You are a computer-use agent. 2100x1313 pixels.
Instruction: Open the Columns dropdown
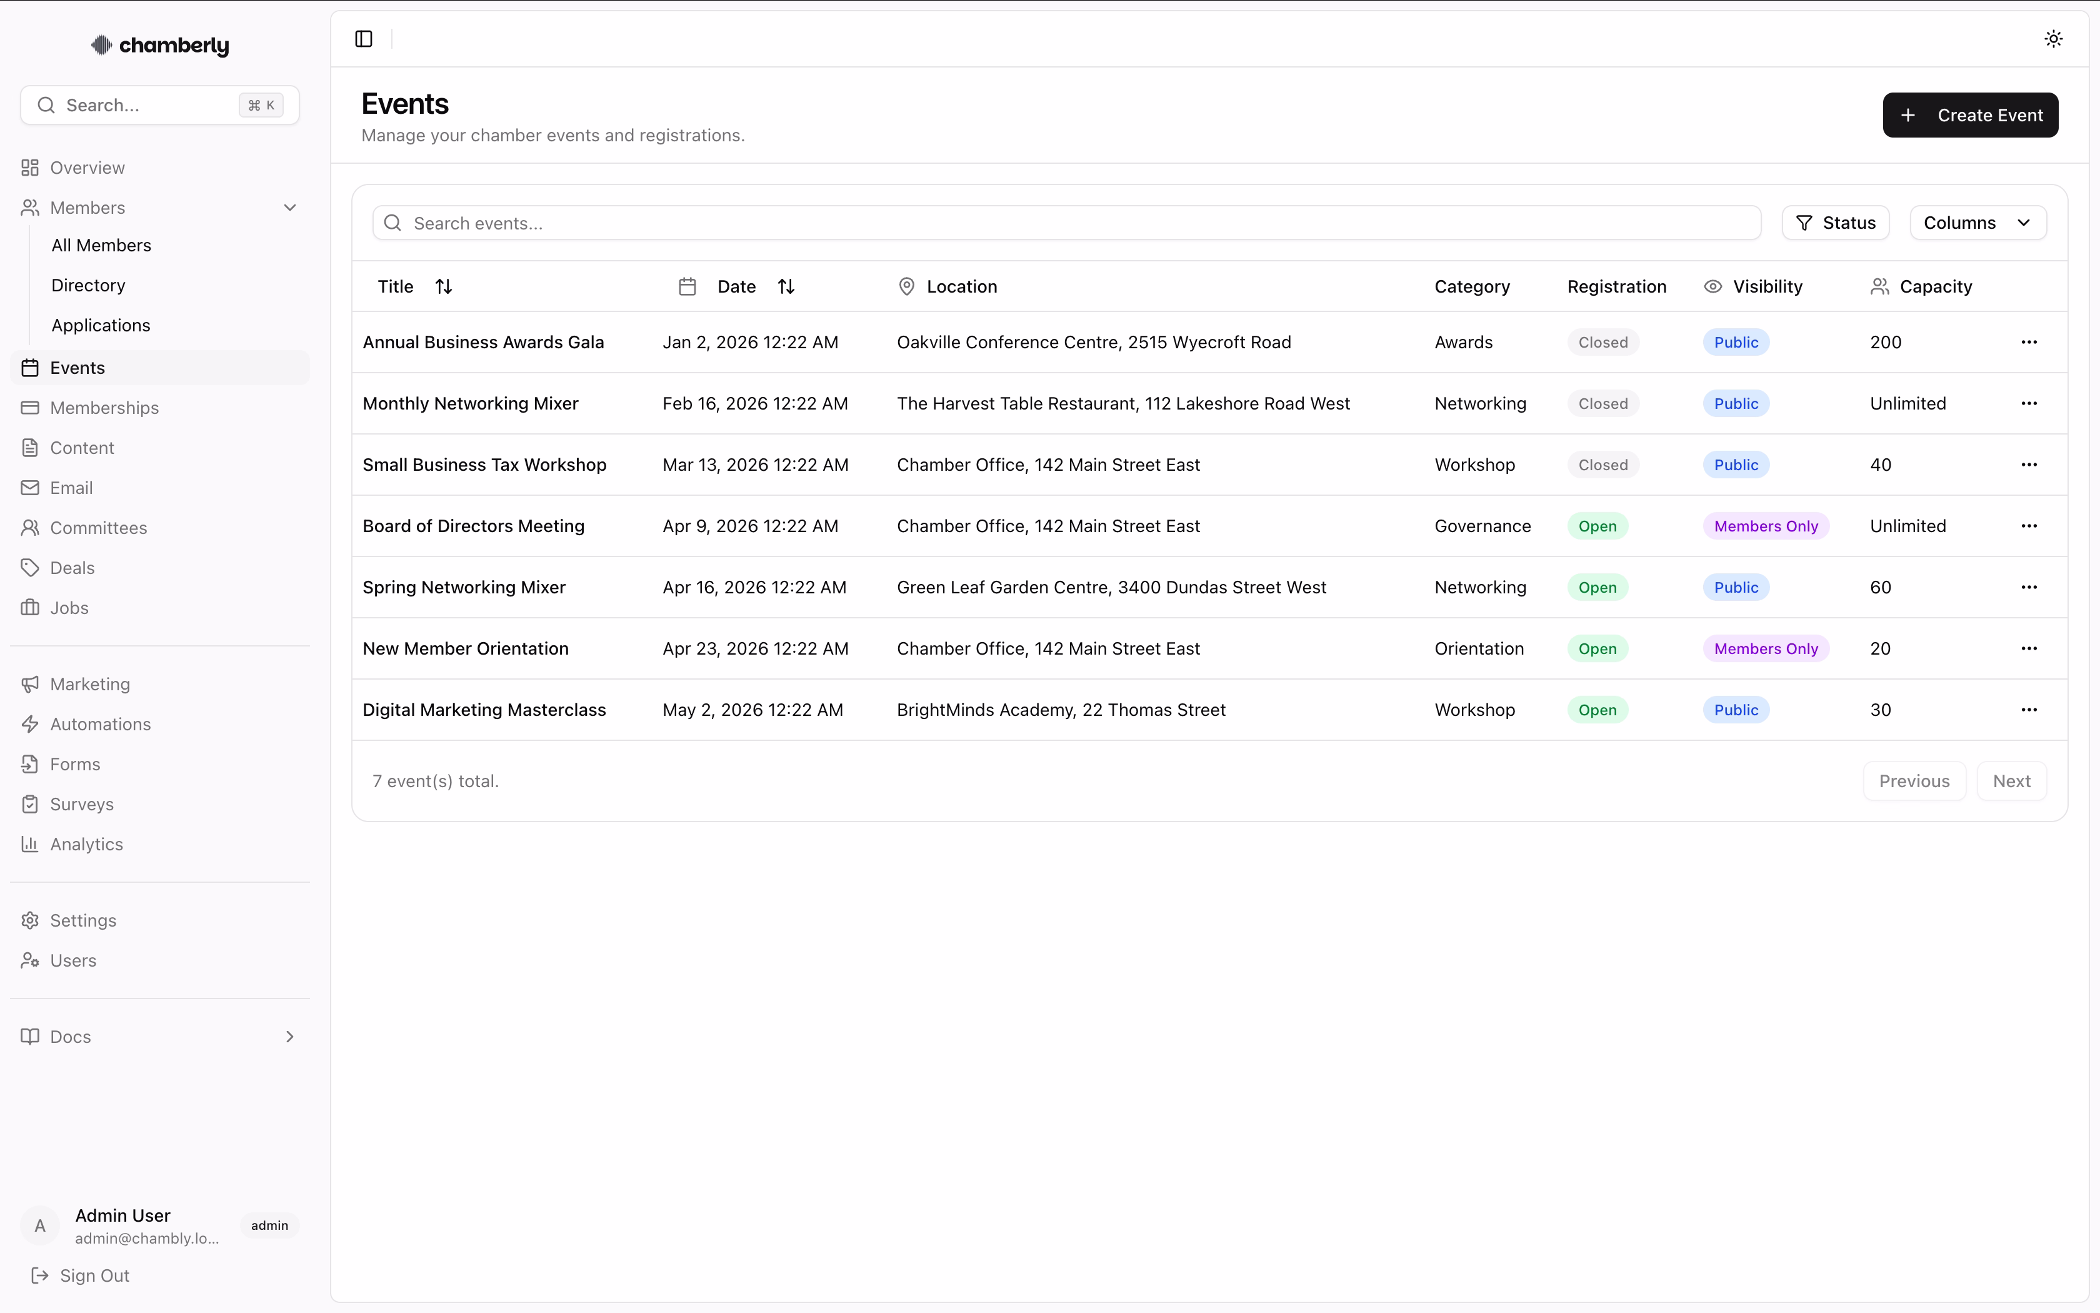point(1977,223)
